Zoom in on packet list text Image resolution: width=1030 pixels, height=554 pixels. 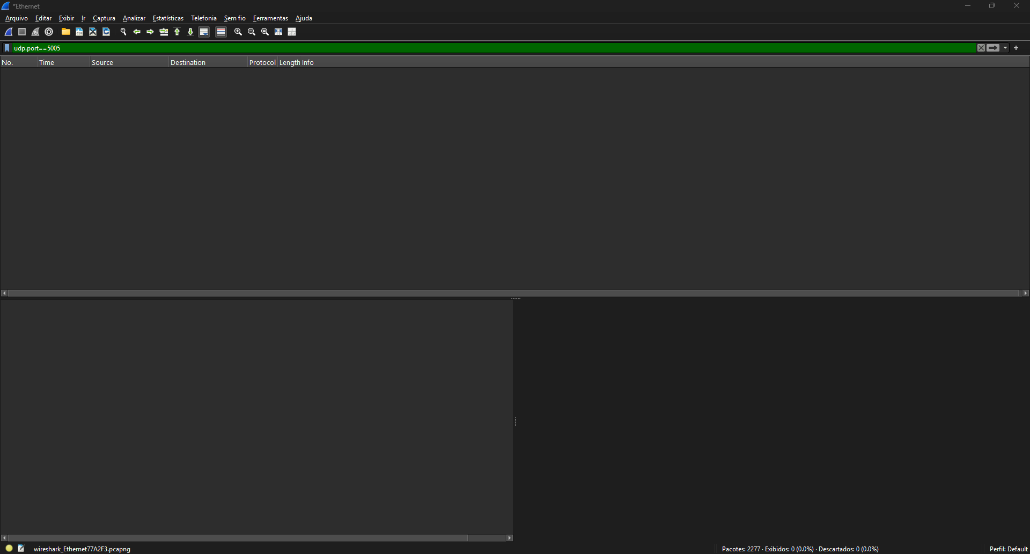[x=238, y=32]
